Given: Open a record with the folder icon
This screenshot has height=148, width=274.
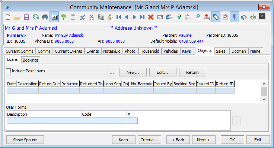Looking at the screenshot, I should tap(17, 17).
